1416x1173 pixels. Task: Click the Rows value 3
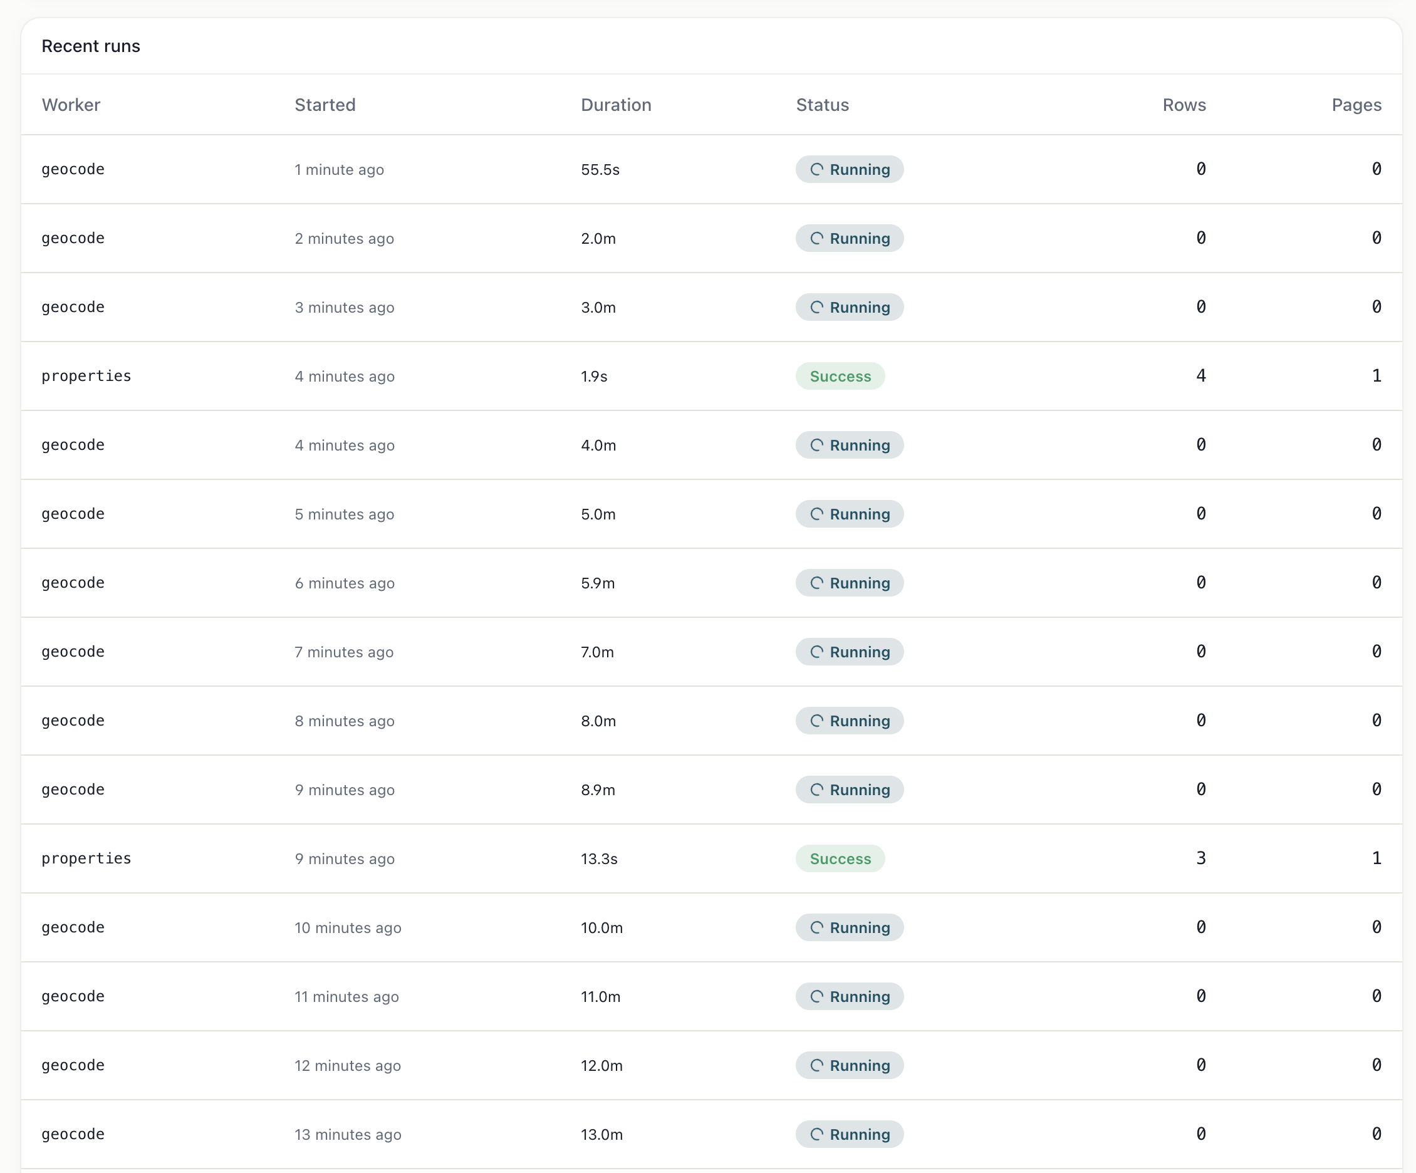pos(1201,858)
